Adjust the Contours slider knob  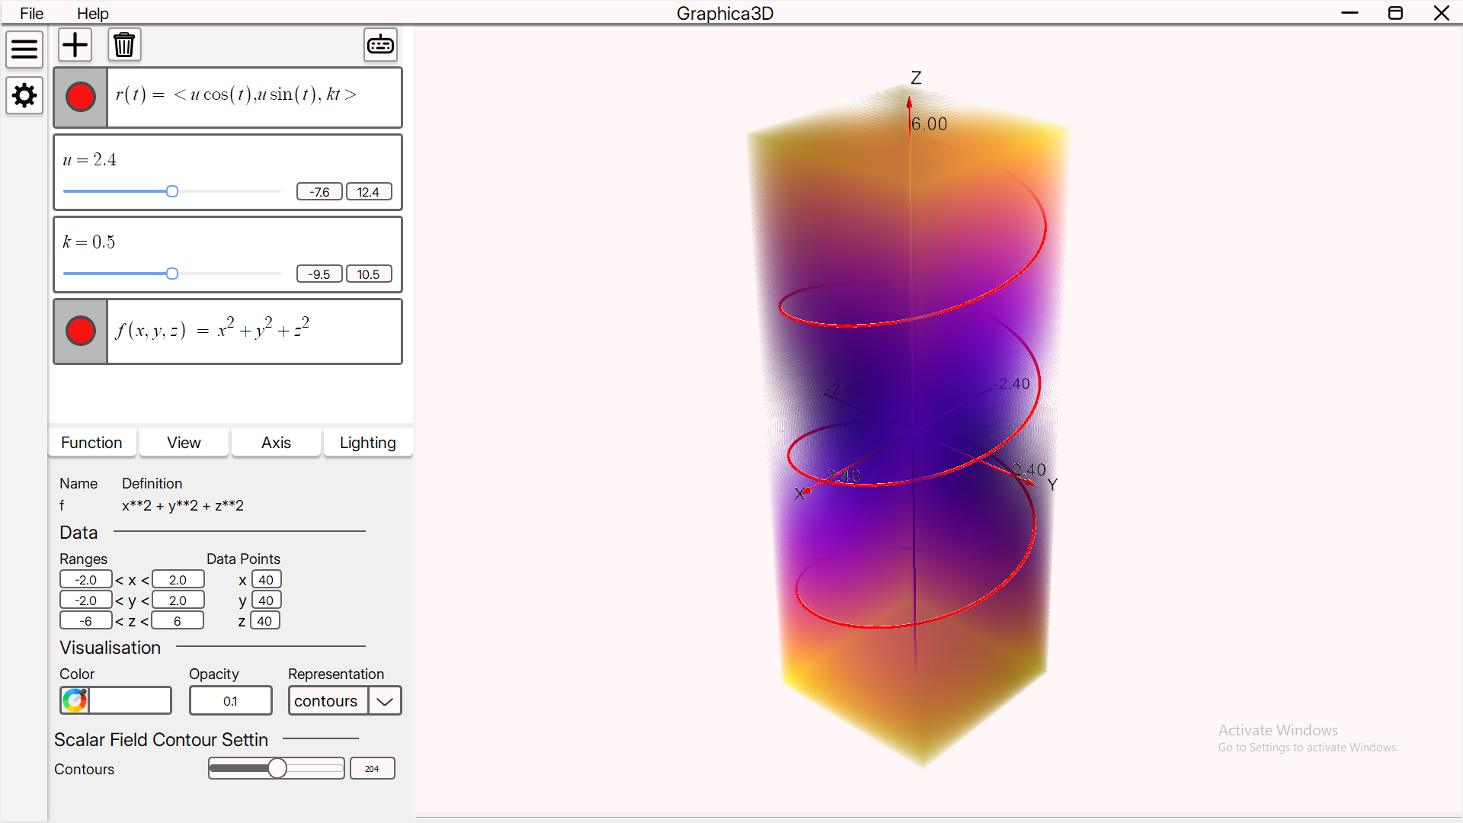tap(277, 768)
